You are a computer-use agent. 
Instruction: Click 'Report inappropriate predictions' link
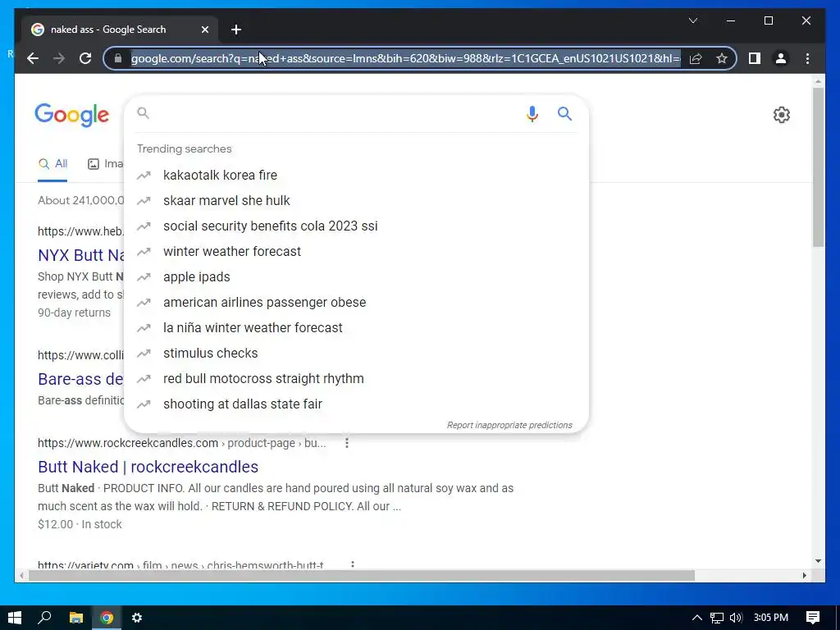click(509, 425)
